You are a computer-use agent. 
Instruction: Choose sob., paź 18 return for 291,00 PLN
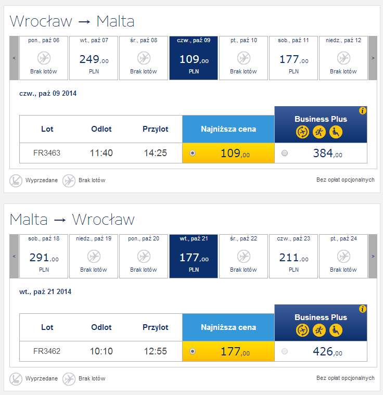pyautogui.click(x=44, y=256)
